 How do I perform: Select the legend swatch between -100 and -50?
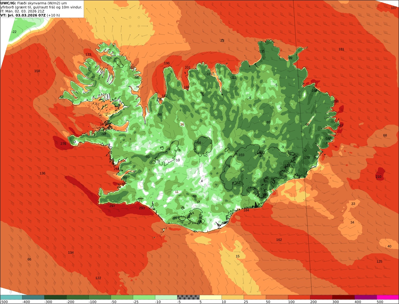click(100, 297)
